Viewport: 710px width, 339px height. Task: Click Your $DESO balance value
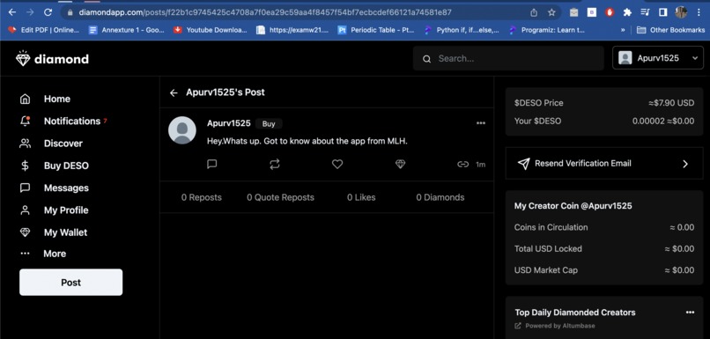663,122
